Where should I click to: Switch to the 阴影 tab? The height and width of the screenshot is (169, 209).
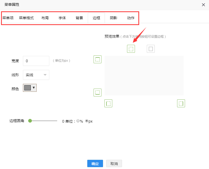click(113, 18)
